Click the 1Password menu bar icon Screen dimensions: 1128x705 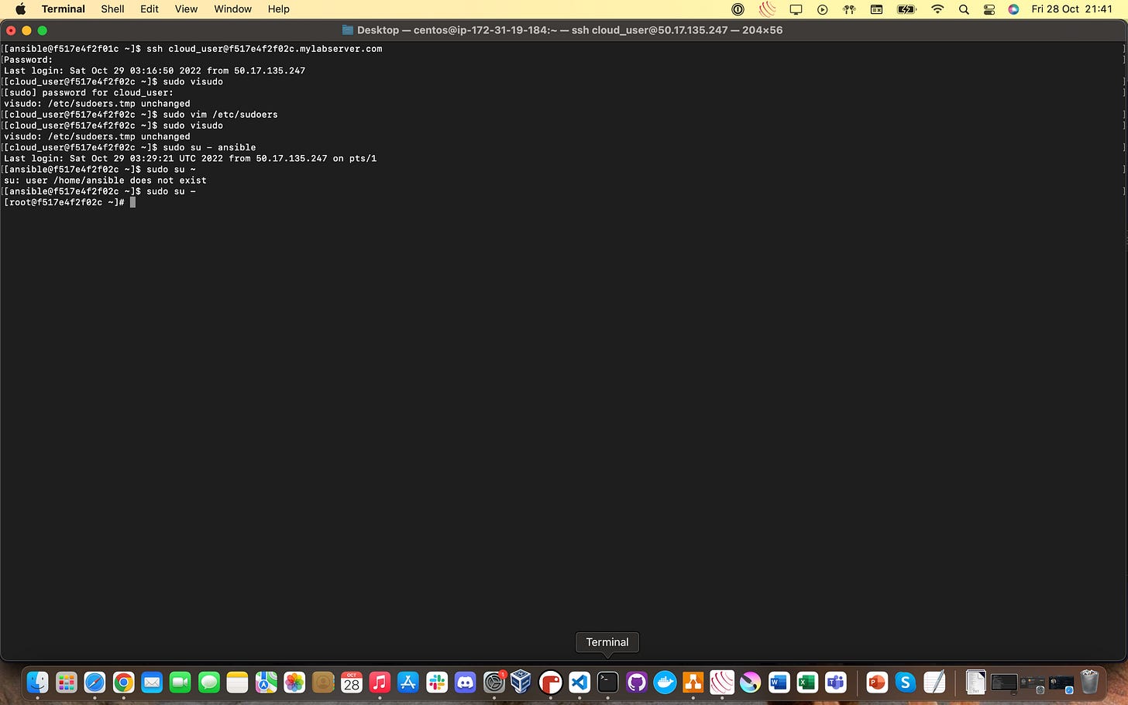738,9
